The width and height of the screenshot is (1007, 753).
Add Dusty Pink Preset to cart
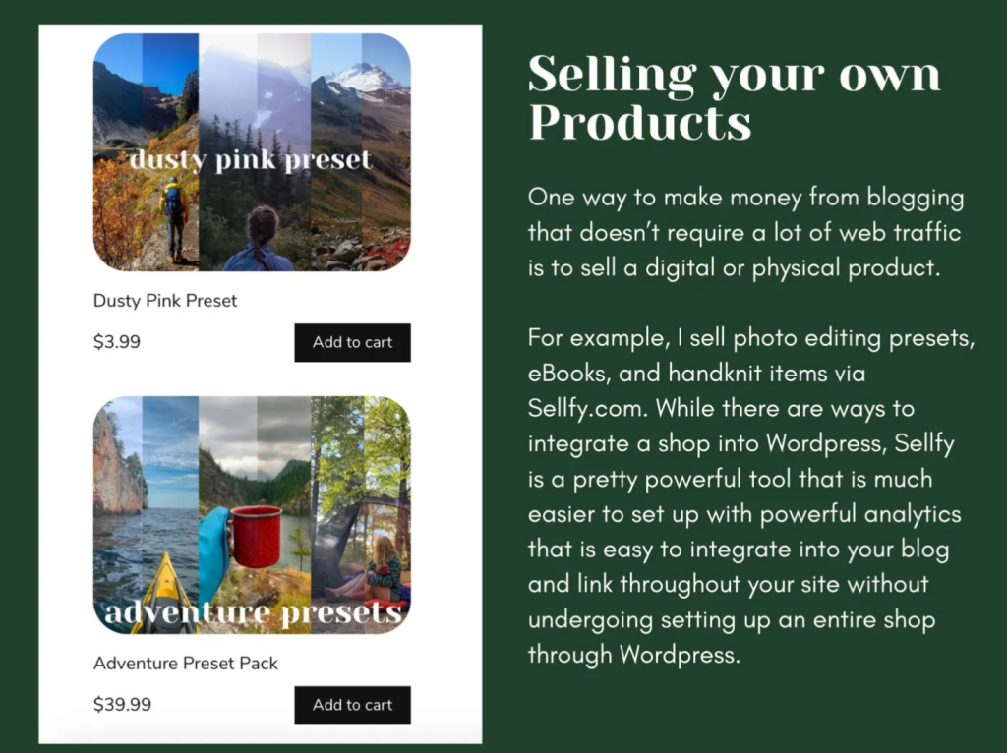coord(352,342)
